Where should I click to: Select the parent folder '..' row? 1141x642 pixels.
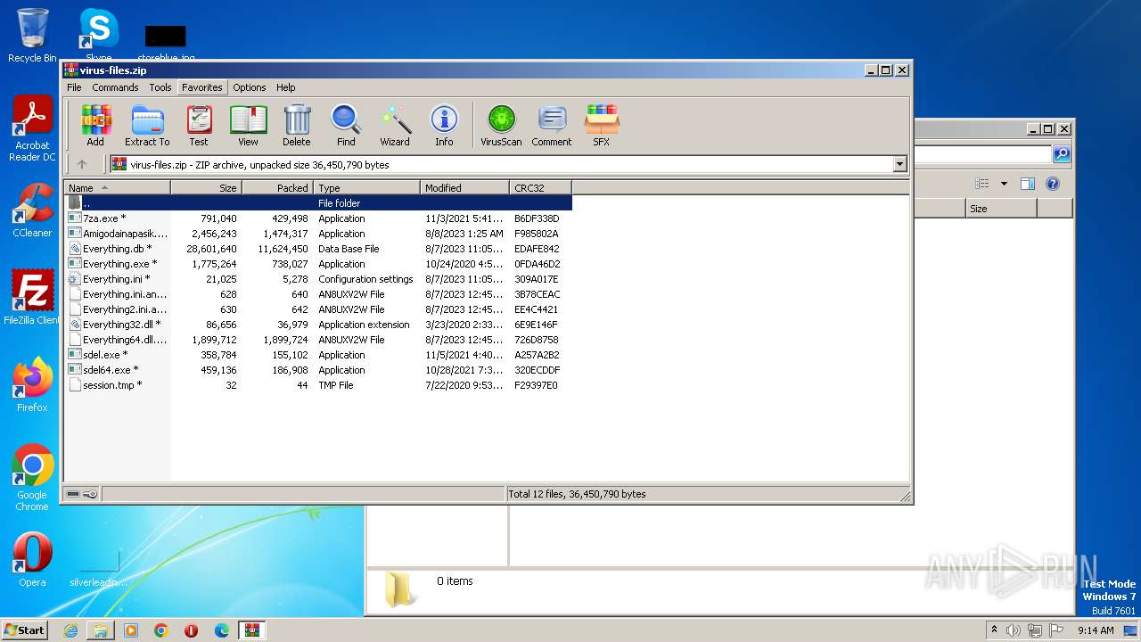(x=318, y=203)
